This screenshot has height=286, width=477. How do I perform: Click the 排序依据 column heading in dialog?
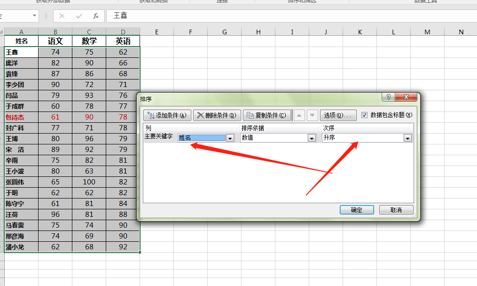[x=252, y=128]
